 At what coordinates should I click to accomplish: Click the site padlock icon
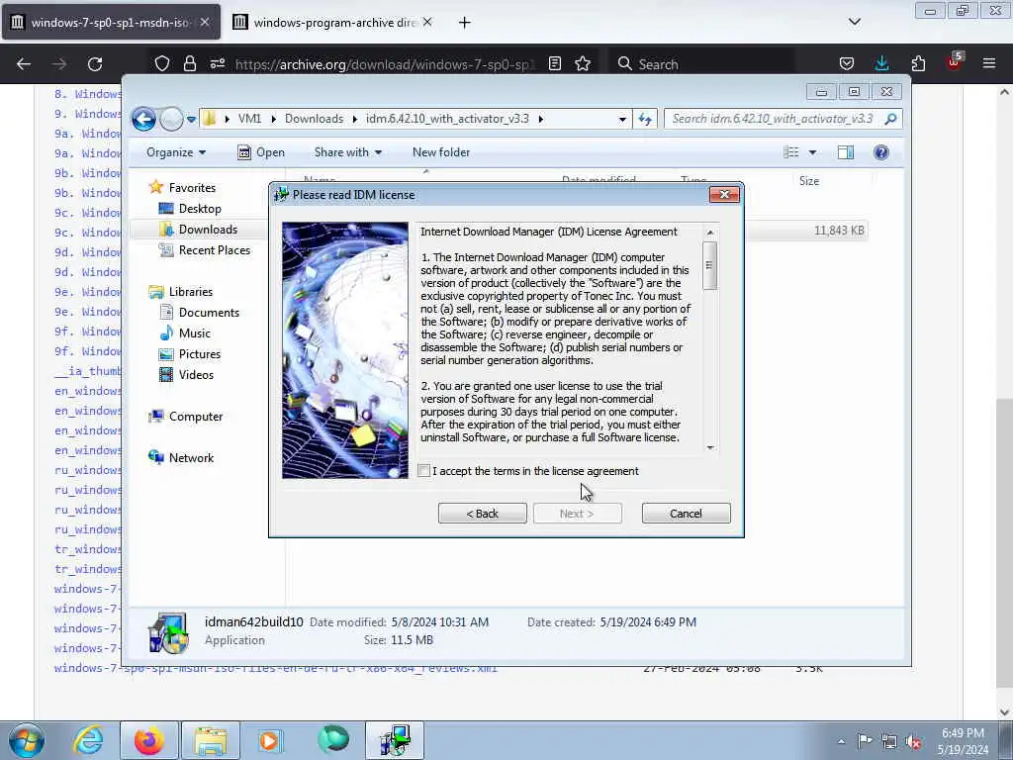click(x=189, y=64)
